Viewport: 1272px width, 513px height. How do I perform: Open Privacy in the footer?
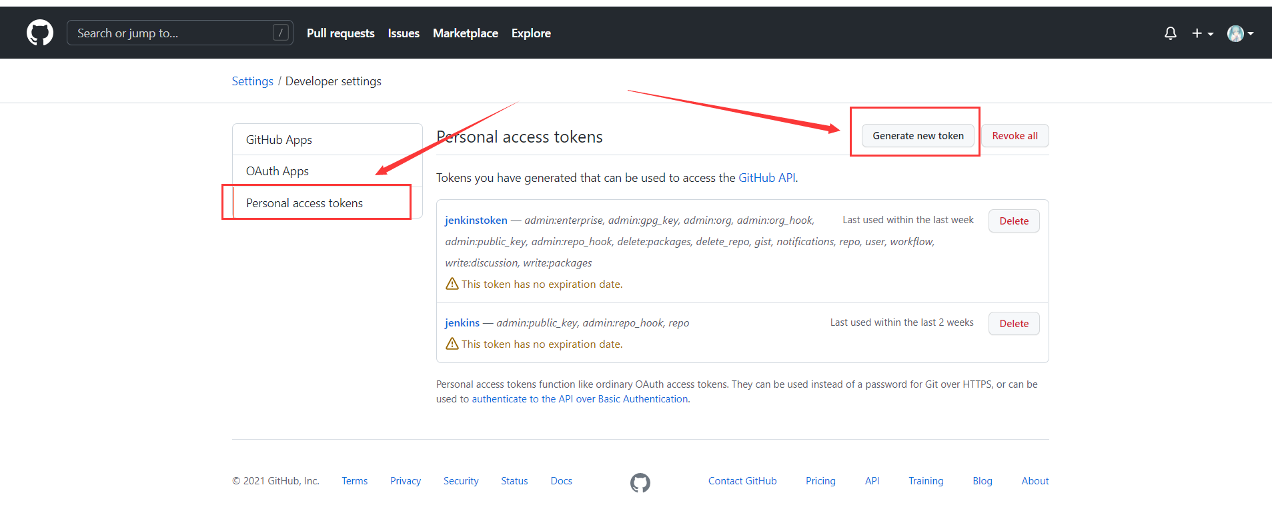coord(406,481)
